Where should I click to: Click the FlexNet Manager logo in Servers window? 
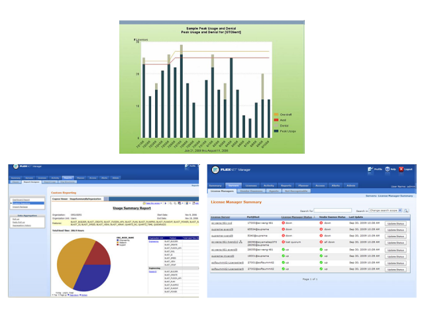(x=228, y=170)
